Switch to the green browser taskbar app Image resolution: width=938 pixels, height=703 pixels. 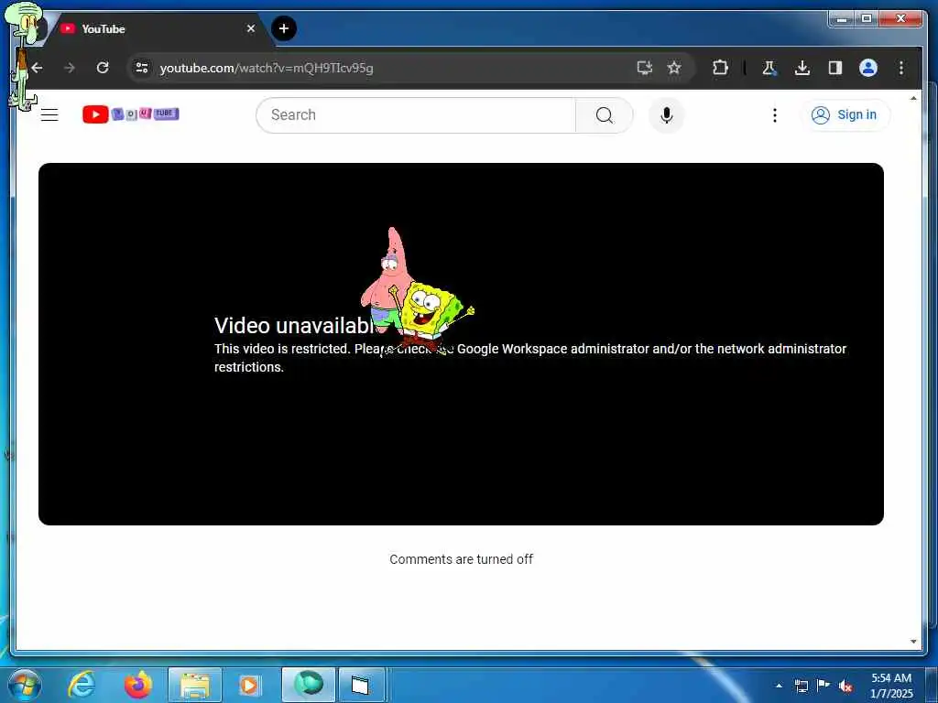pos(309,685)
